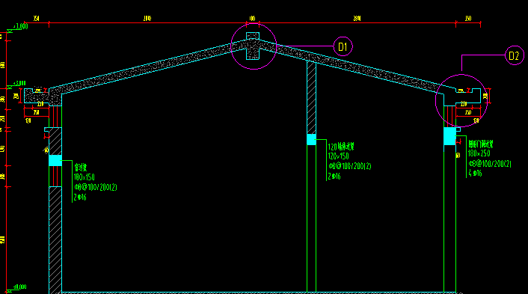The image size is (528, 294).
Task: Pick the large magenta circle around ridge beam
Action: [254, 46]
